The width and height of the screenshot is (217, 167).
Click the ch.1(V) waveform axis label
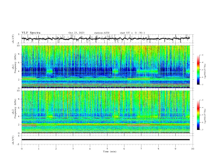tap(13, 39)
